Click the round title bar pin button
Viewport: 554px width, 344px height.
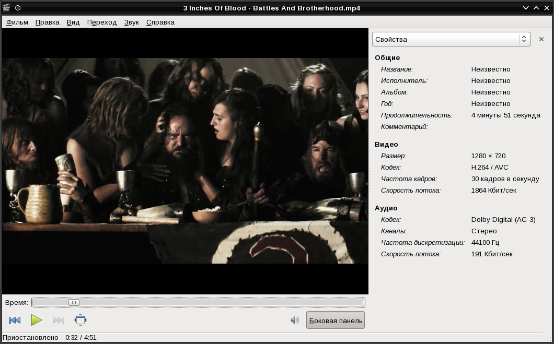tap(18, 8)
